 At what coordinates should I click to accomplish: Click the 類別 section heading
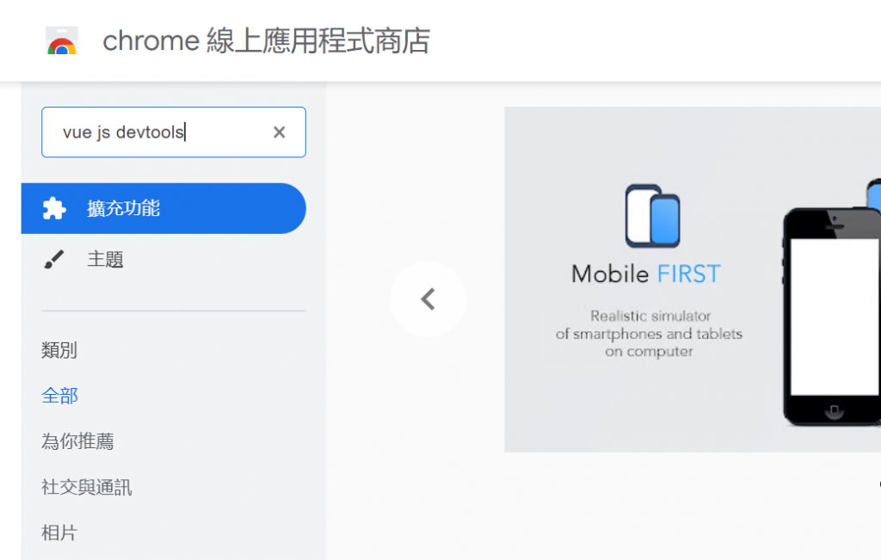point(59,350)
